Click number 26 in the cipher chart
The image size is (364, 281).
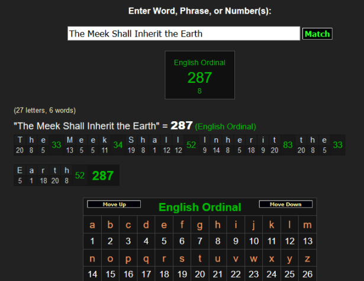(x=307, y=274)
